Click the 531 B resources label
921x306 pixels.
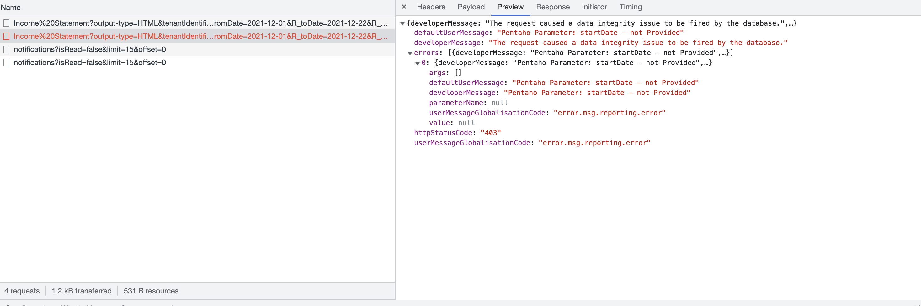[151, 291]
